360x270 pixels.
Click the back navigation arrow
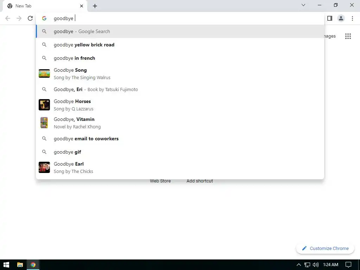point(8,18)
